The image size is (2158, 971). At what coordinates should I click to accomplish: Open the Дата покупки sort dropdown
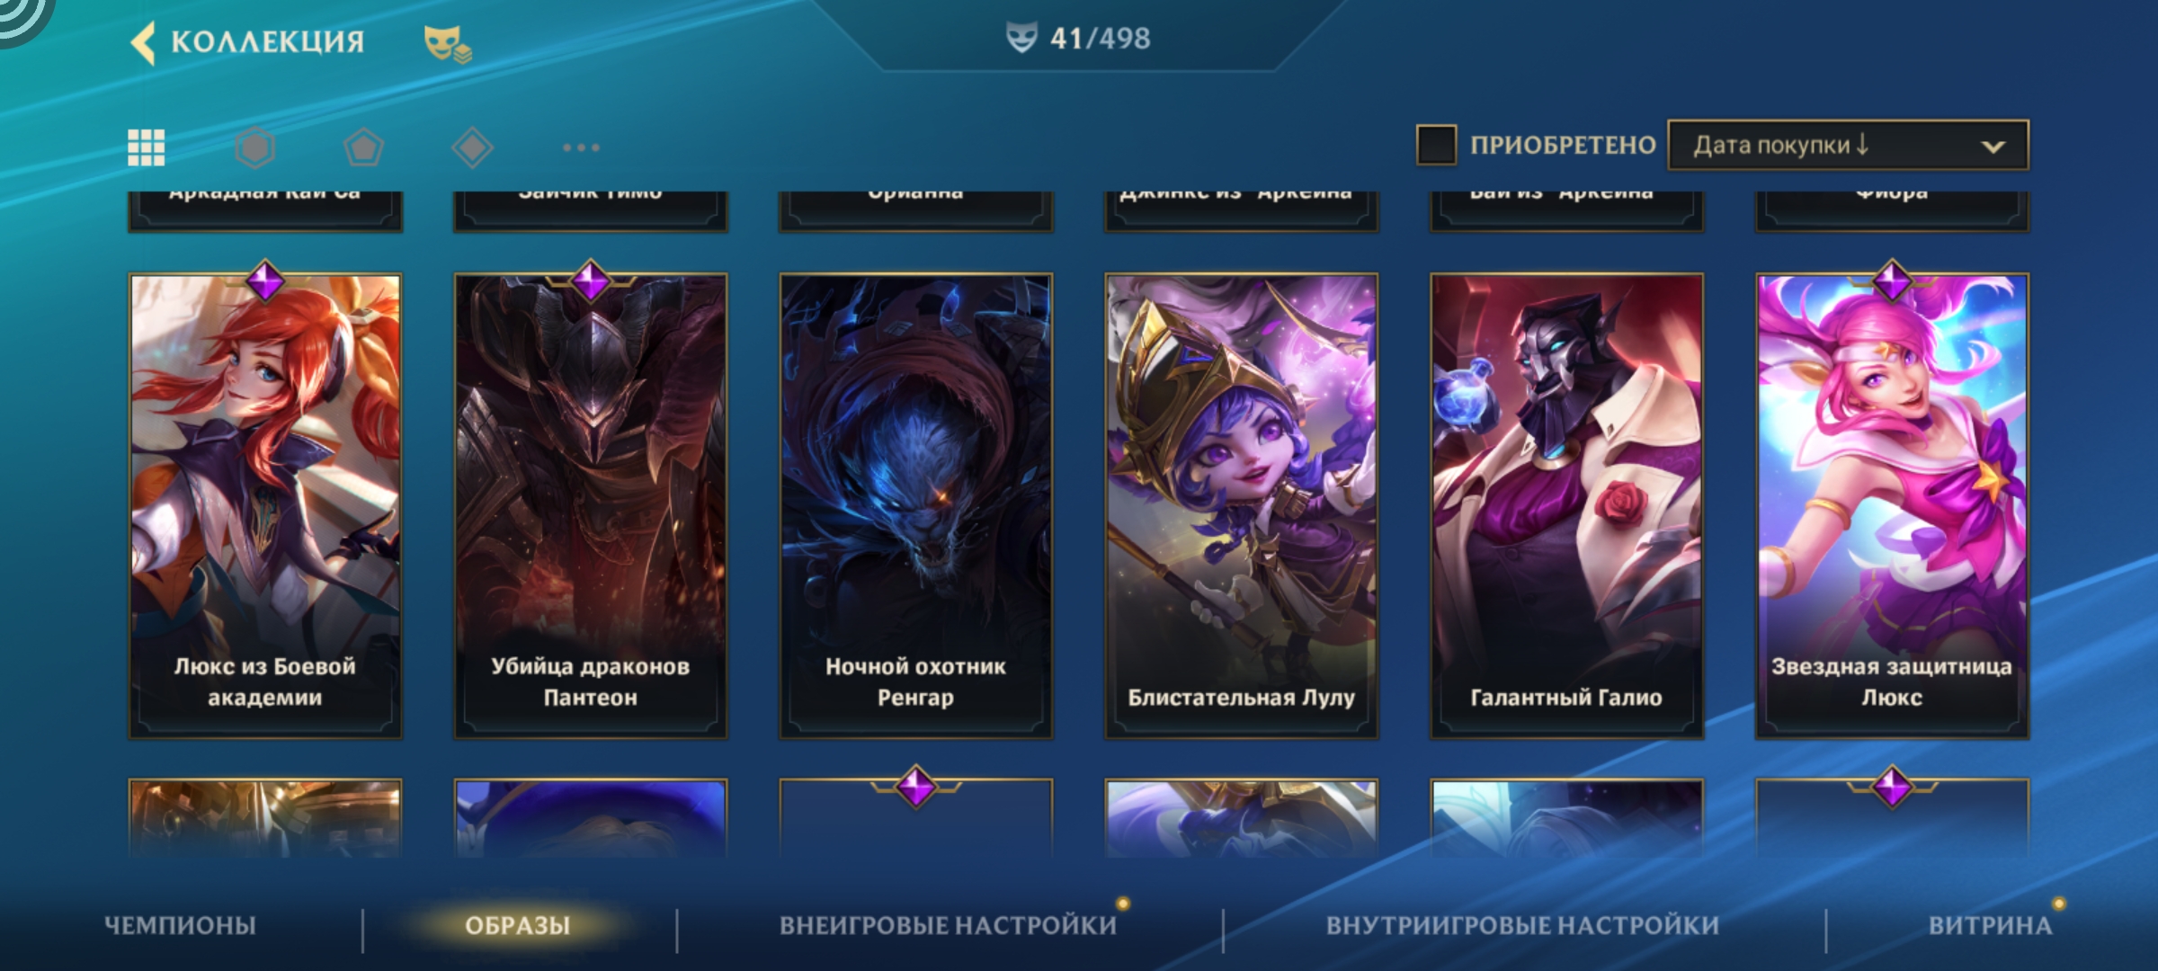[x=1848, y=145]
